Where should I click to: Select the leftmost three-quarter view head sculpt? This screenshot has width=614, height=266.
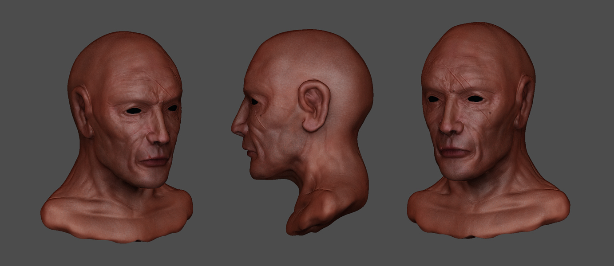pyautogui.click(x=117, y=137)
